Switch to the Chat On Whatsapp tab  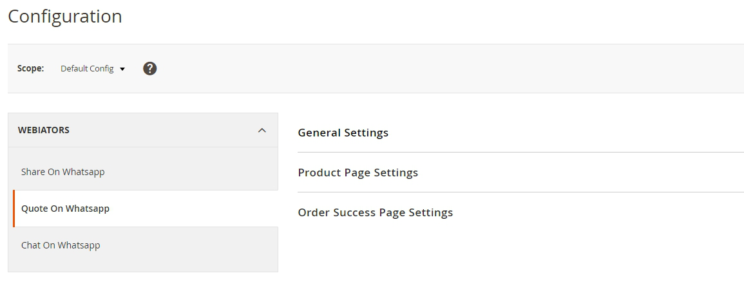(x=61, y=245)
